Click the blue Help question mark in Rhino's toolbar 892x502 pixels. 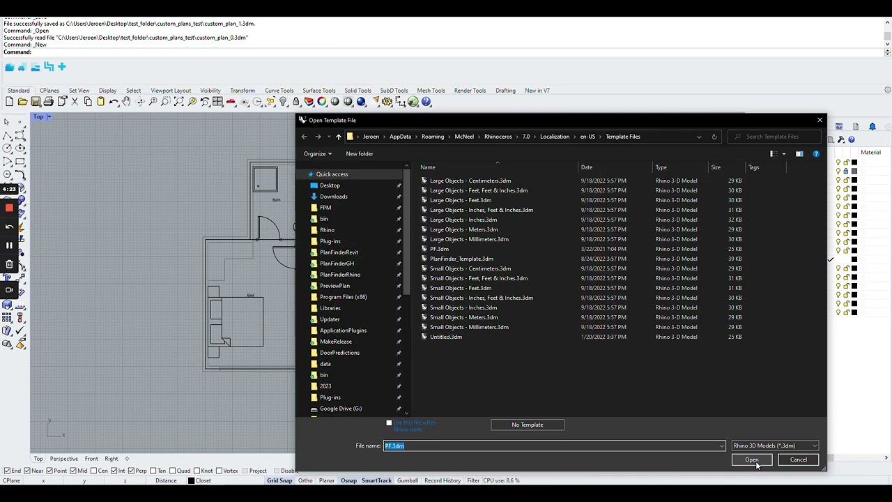pyautogui.click(x=426, y=102)
